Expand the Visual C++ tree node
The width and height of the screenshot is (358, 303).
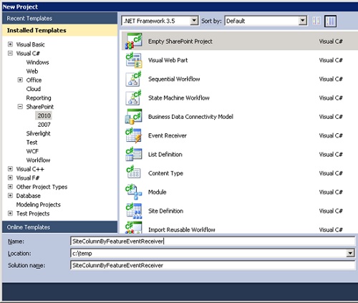[10, 169]
